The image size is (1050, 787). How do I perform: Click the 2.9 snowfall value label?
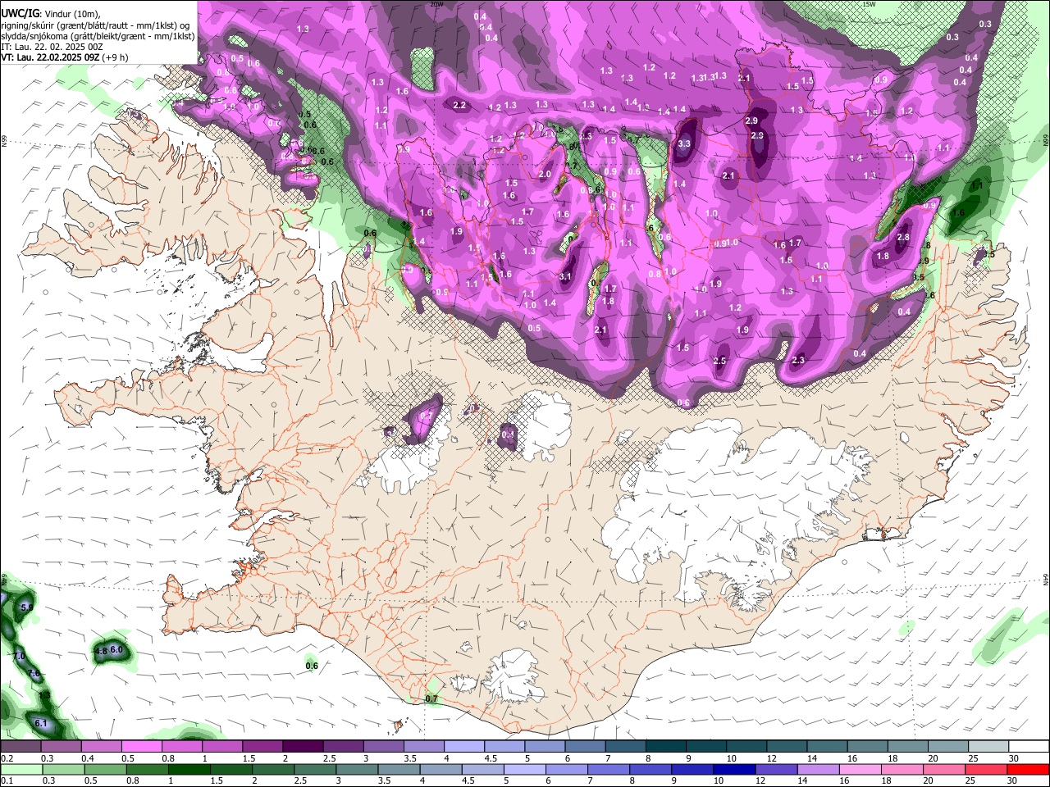[x=751, y=121]
